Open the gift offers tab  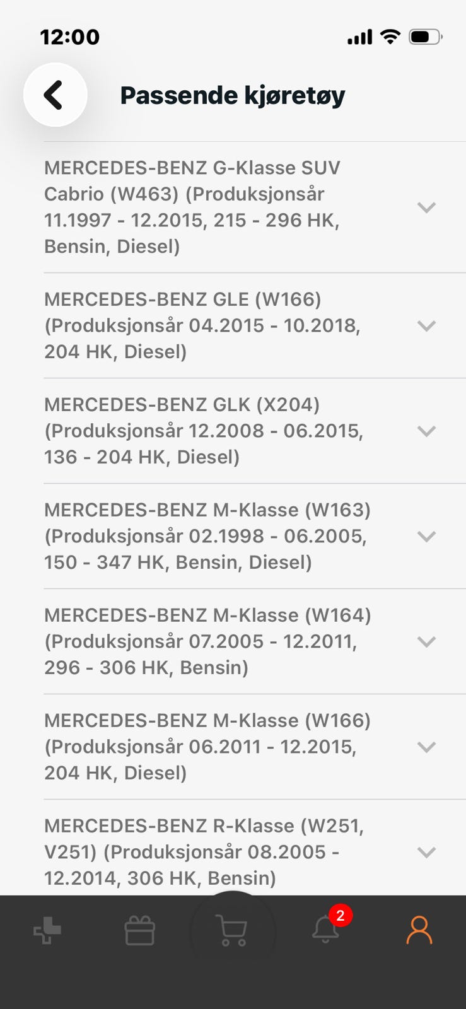coord(140,930)
